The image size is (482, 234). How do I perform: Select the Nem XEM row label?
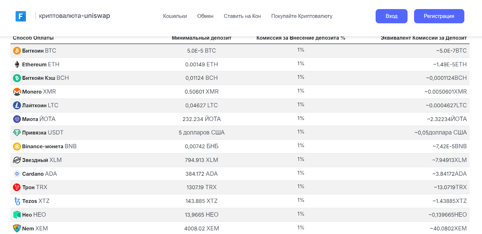(x=35, y=229)
